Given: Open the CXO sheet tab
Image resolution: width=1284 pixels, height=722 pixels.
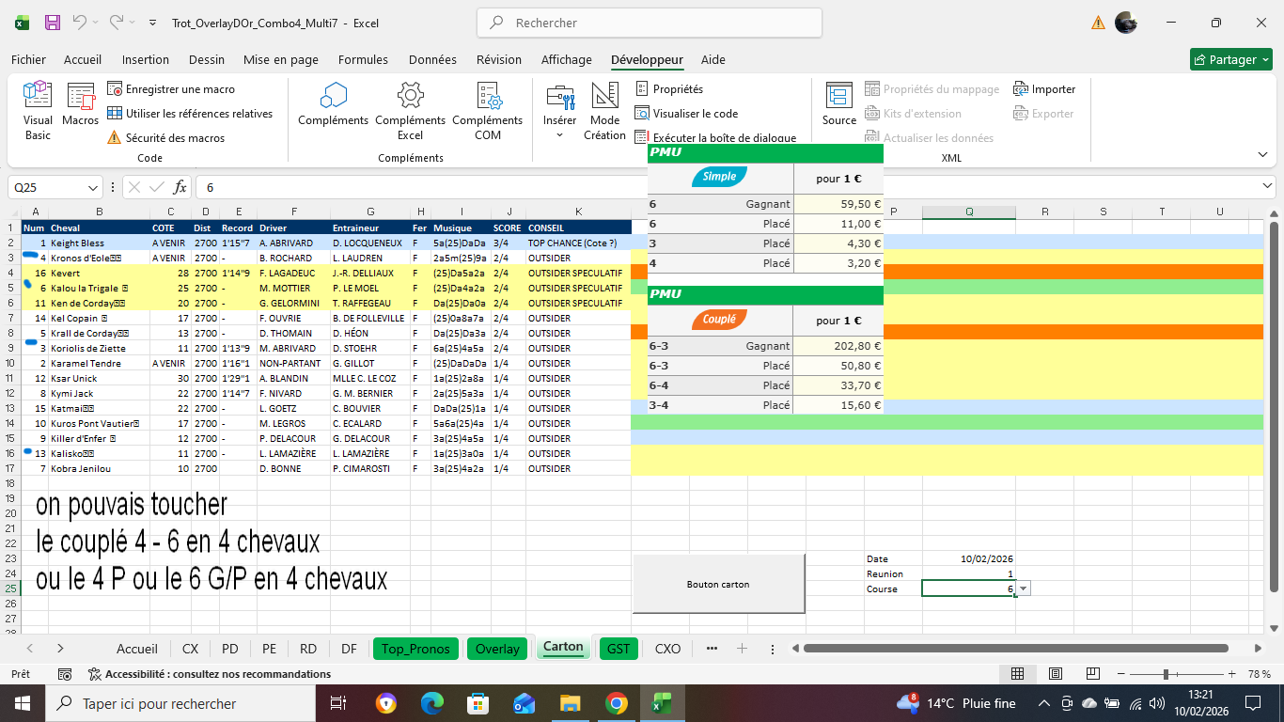Looking at the screenshot, I should point(667,649).
